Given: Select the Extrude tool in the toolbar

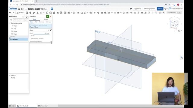Looking at the screenshot, I should pyautogui.click(x=27, y=13).
